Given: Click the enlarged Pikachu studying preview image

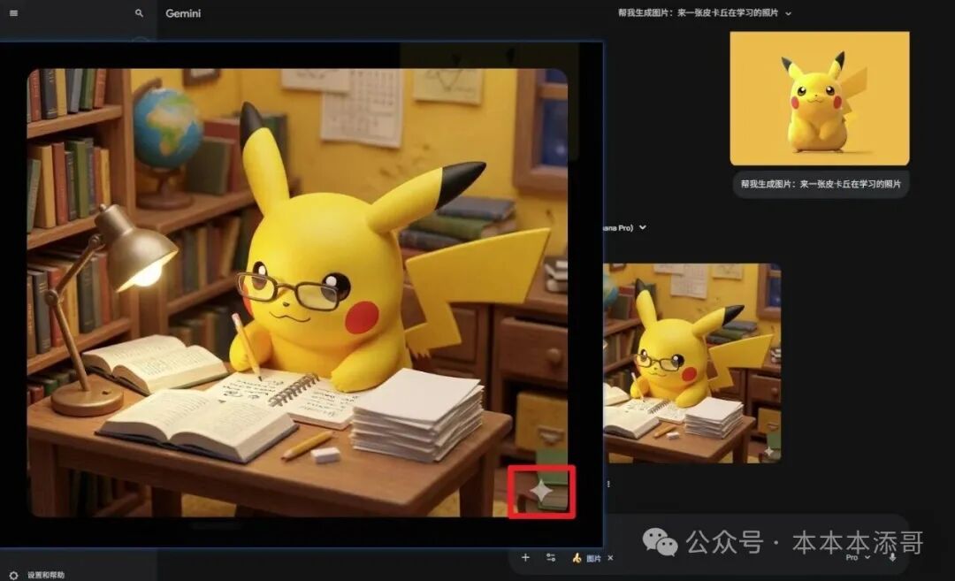Looking at the screenshot, I should [x=297, y=293].
